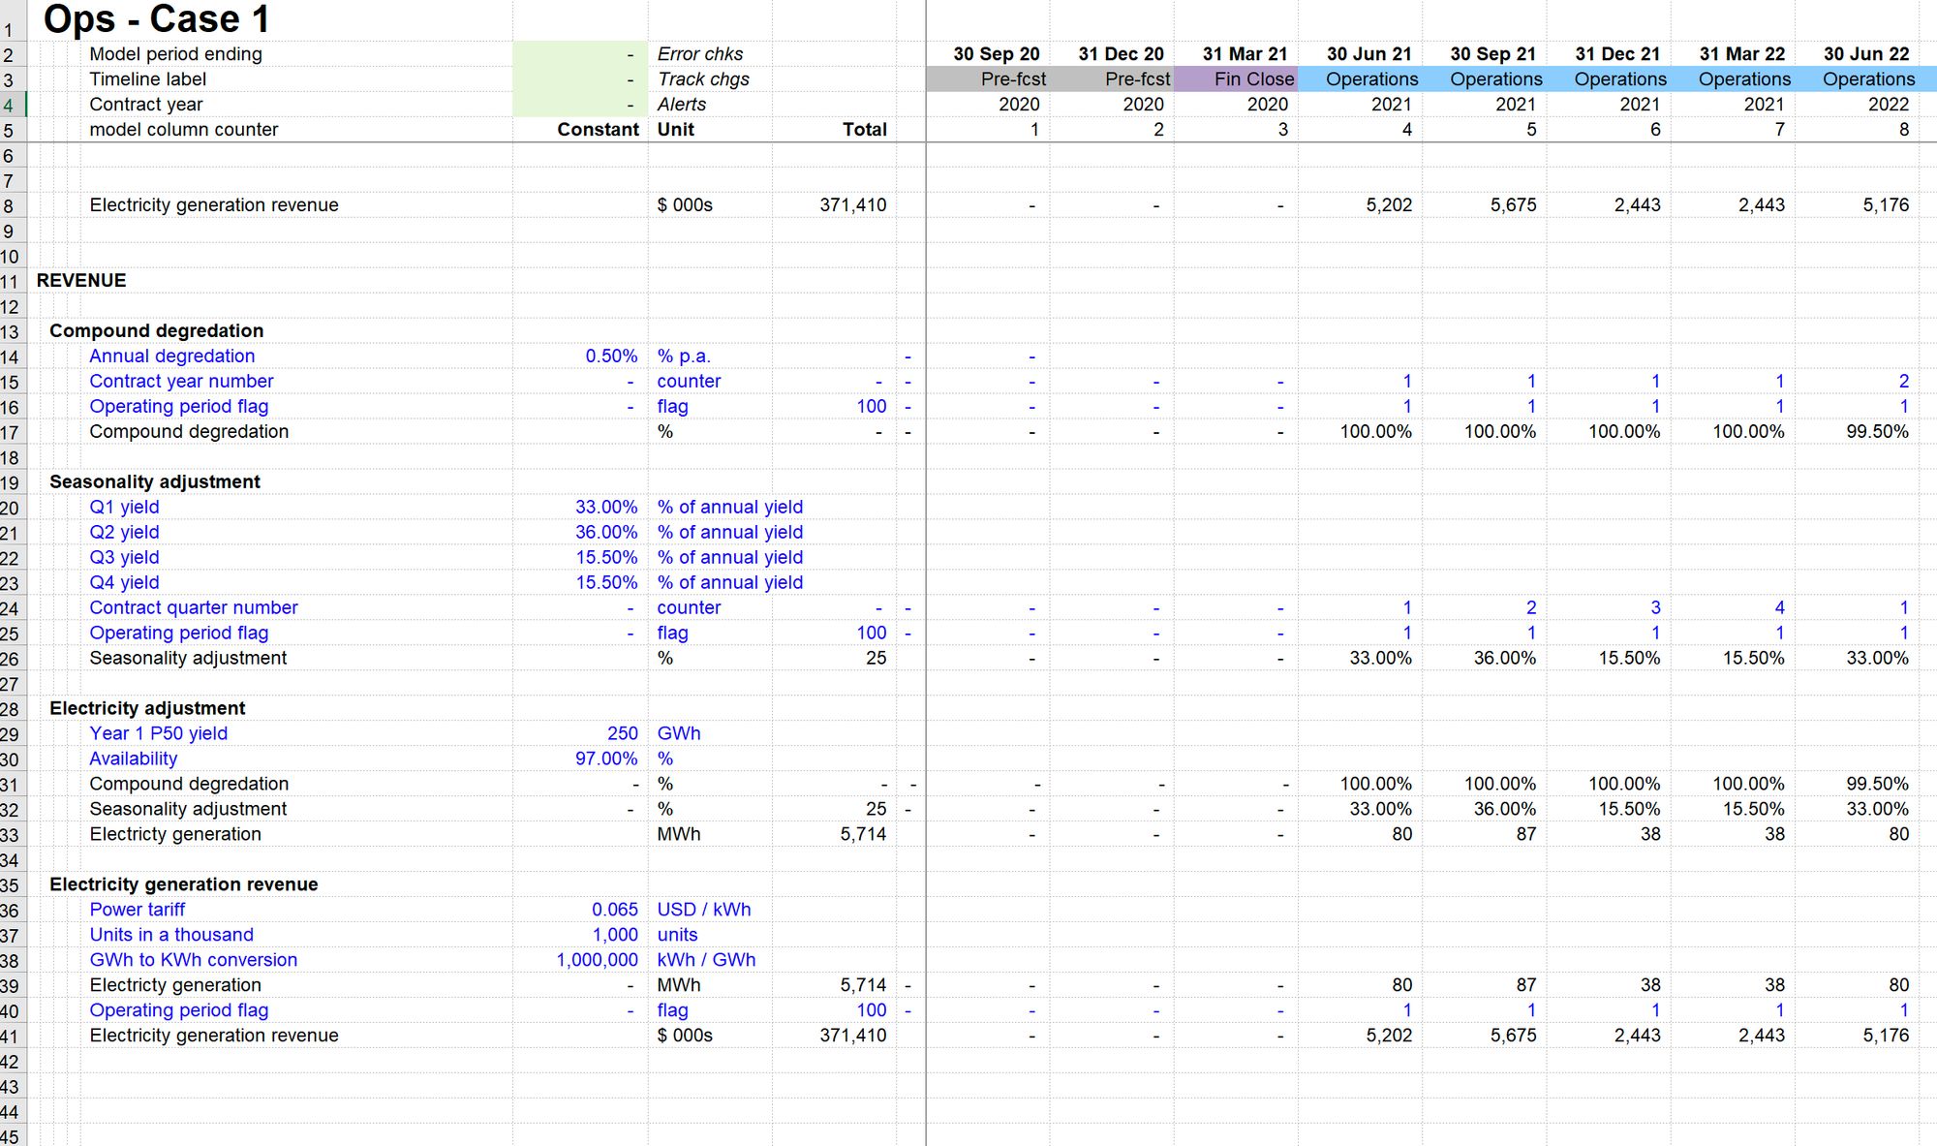
Task: Select the 30 Jun 21 period header
Action: tap(1368, 54)
